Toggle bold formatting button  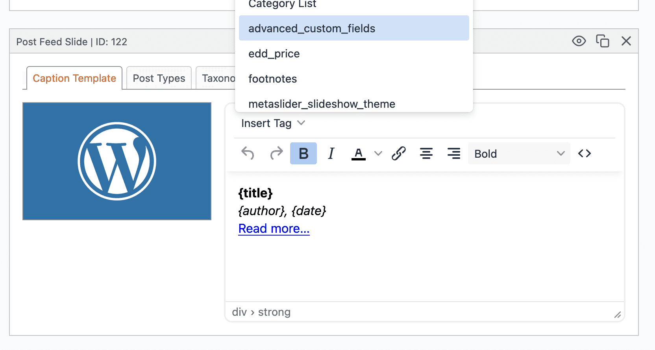pos(303,153)
